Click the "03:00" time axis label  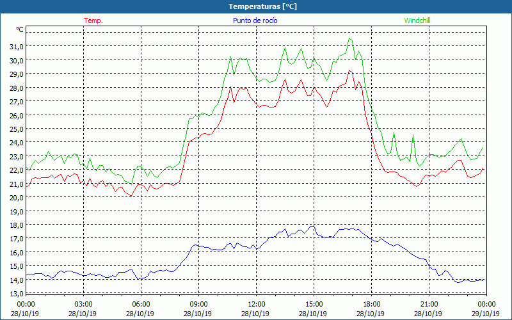click(84, 305)
